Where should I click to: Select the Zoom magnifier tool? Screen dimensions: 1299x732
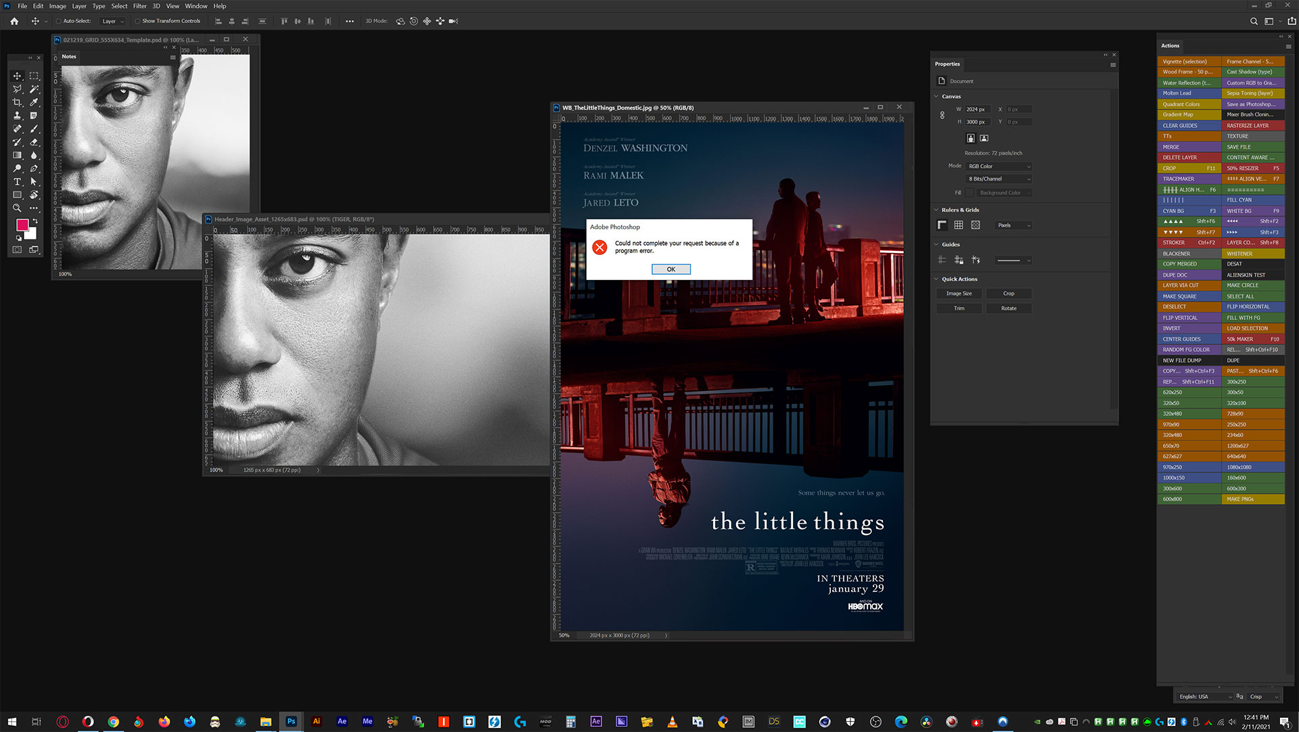[18, 208]
